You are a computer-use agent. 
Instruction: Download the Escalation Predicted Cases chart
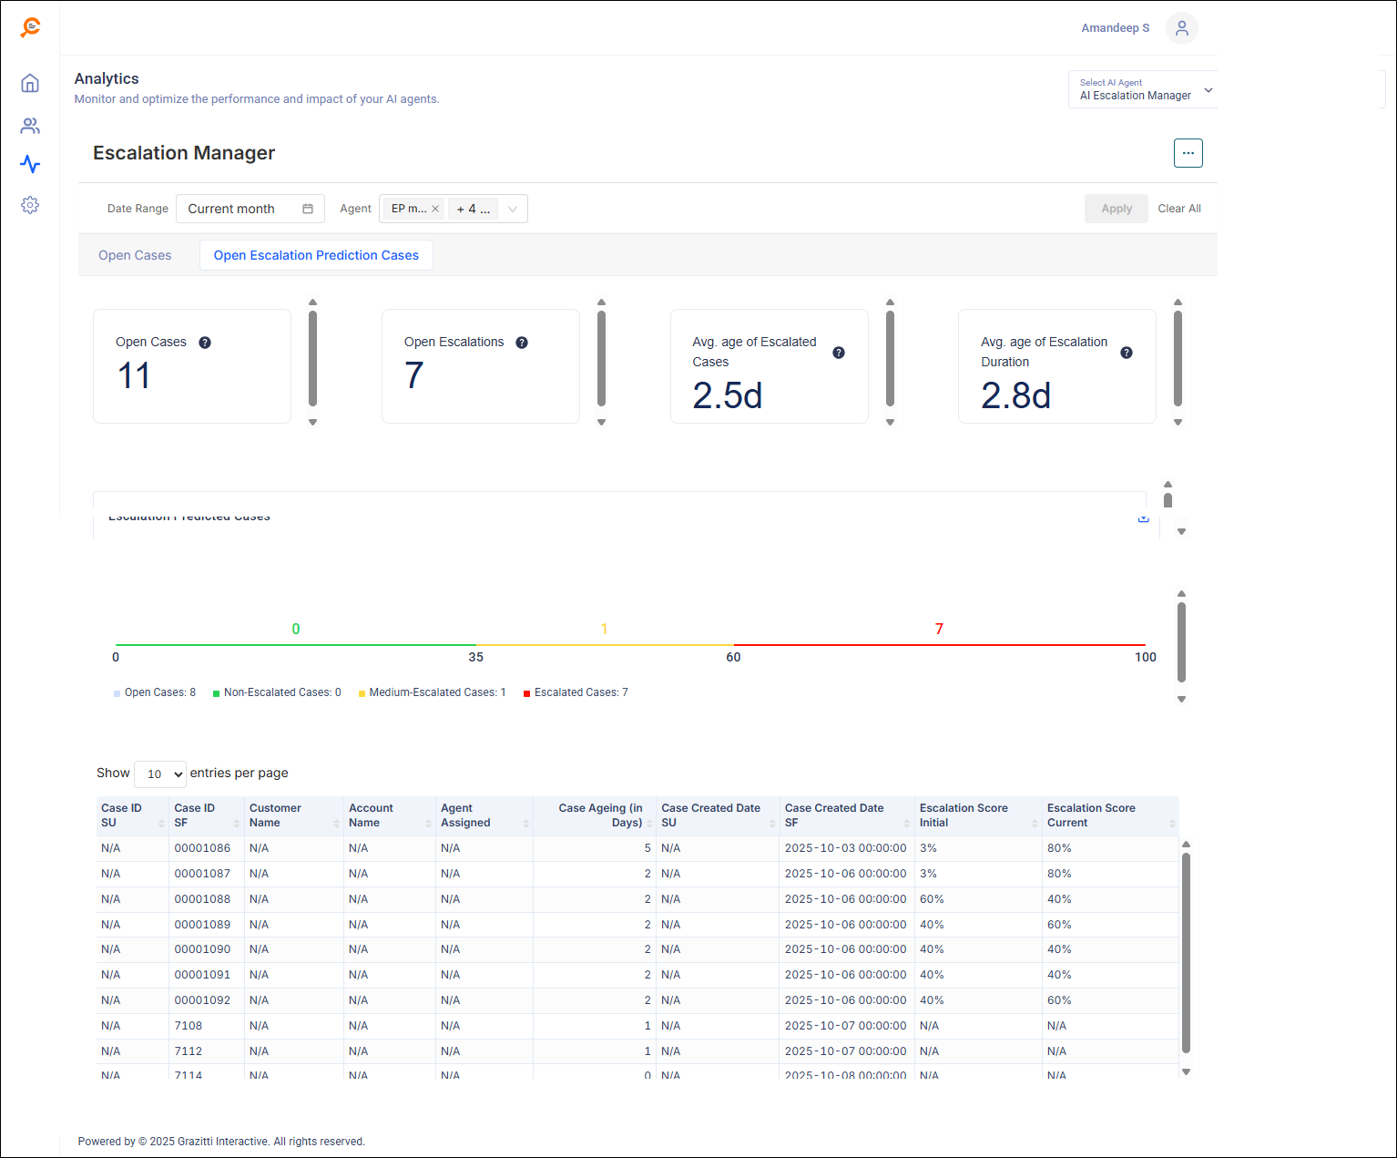tap(1143, 518)
